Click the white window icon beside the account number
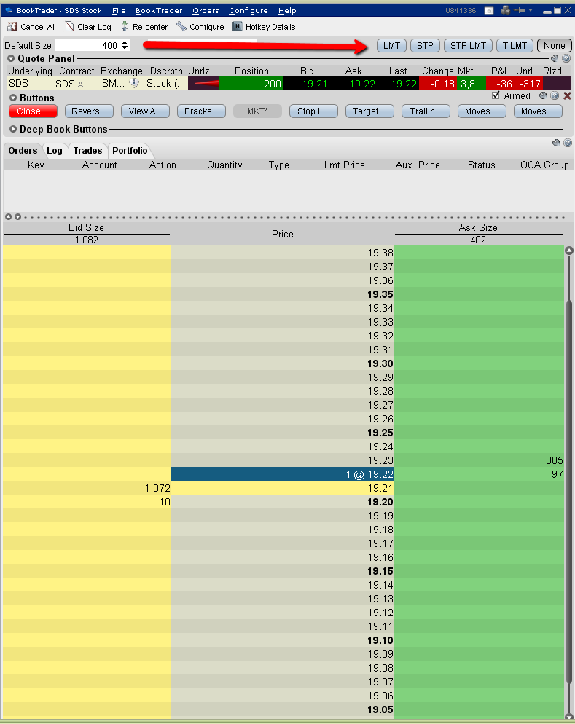 tap(489, 10)
